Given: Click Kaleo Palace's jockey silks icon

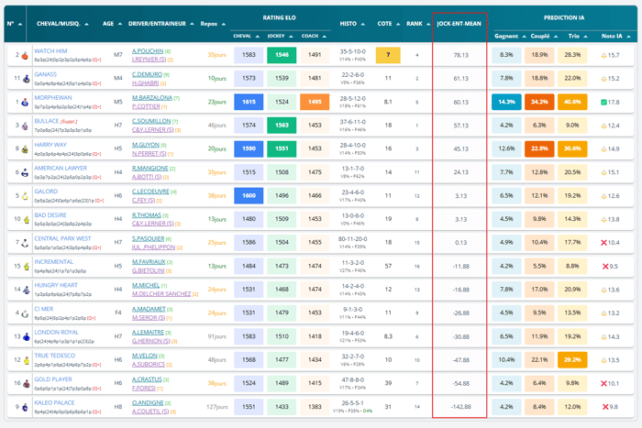Looking at the screenshot, I should 24,406.
